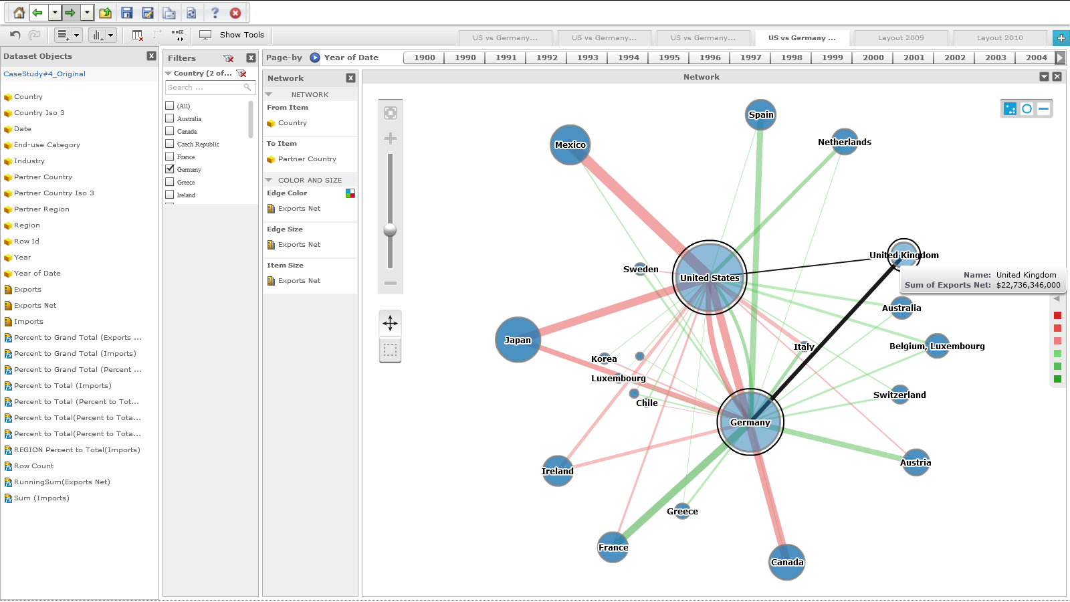This screenshot has width=1070, height=602.
Task: Select year 1995 in the page-by bar
Action: (x=669, y=58)
